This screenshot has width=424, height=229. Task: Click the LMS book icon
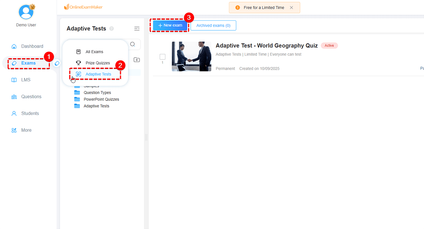14,80
